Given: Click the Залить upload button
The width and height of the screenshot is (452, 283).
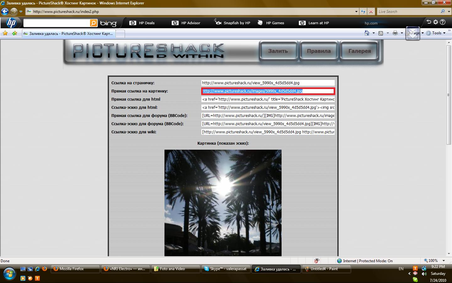Looking at the screenshot, I should (x=278, y=51).
